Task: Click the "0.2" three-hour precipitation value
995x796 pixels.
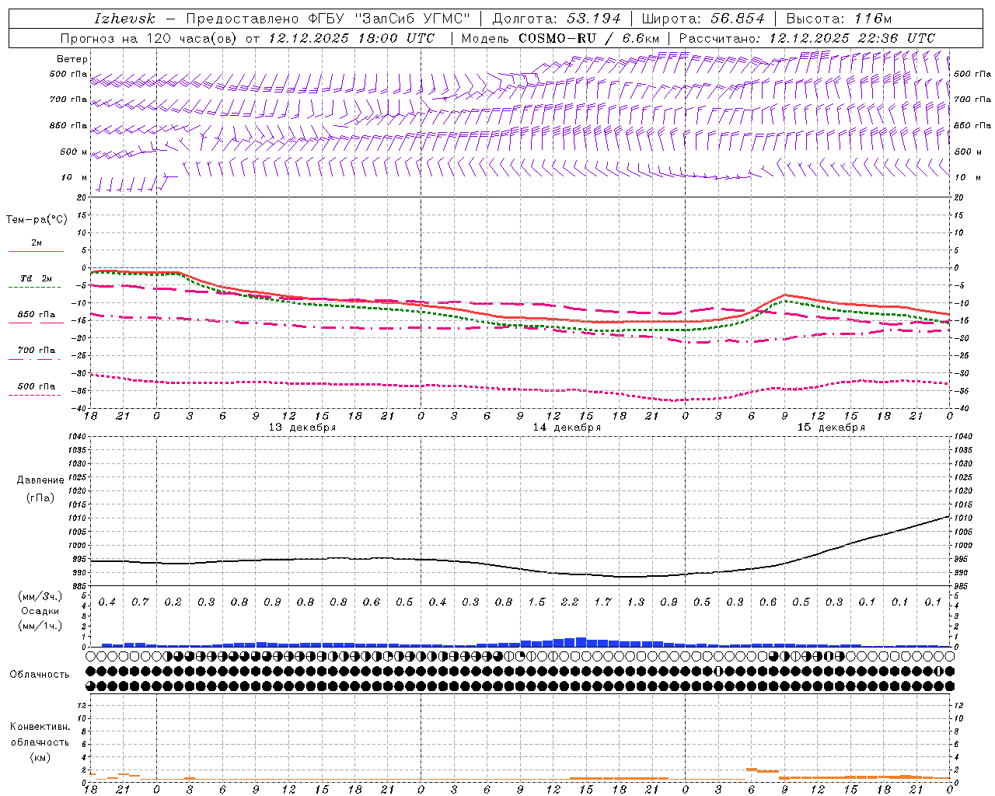Action: tap(173, 602)
